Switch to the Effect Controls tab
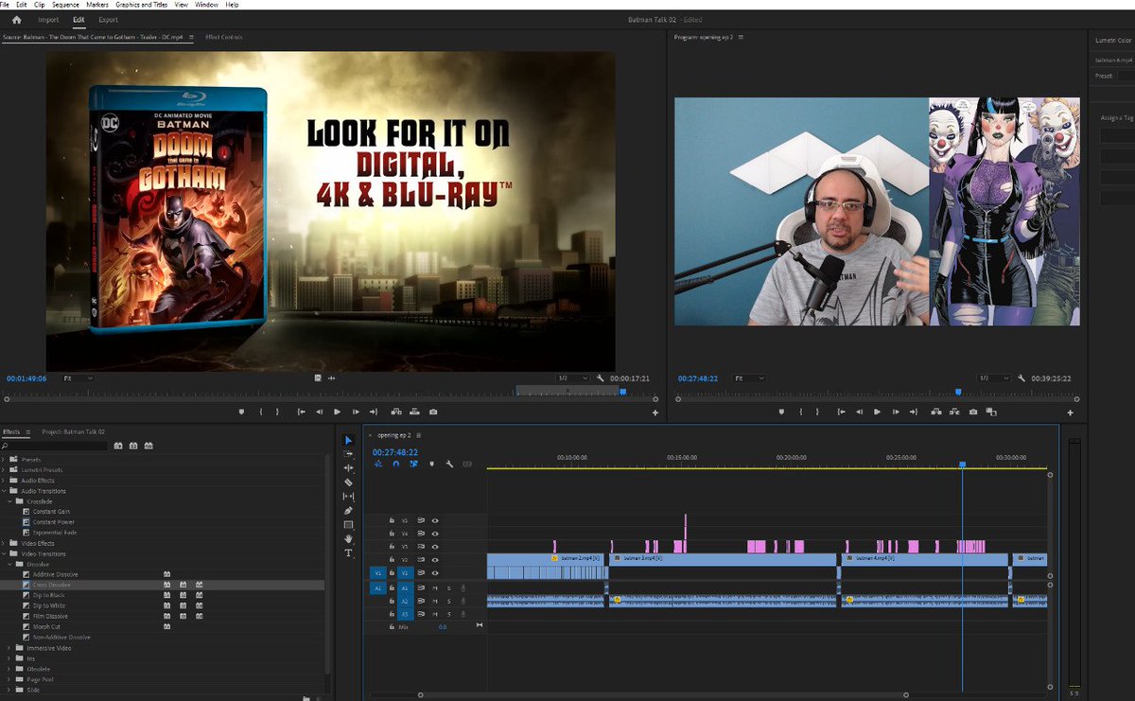Screen dimensions: 1135x701 (224, 37)
